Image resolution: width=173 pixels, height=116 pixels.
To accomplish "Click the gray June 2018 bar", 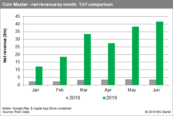I will point(153,82).
